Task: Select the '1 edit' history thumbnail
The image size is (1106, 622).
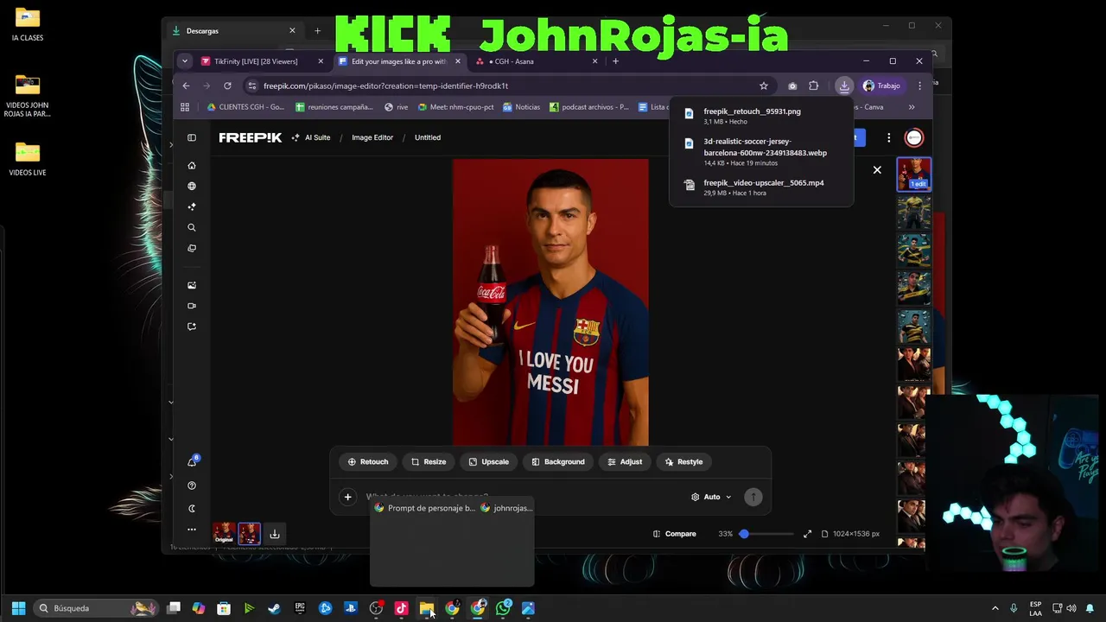Action: pyautogui.click(x=914, y=175)
